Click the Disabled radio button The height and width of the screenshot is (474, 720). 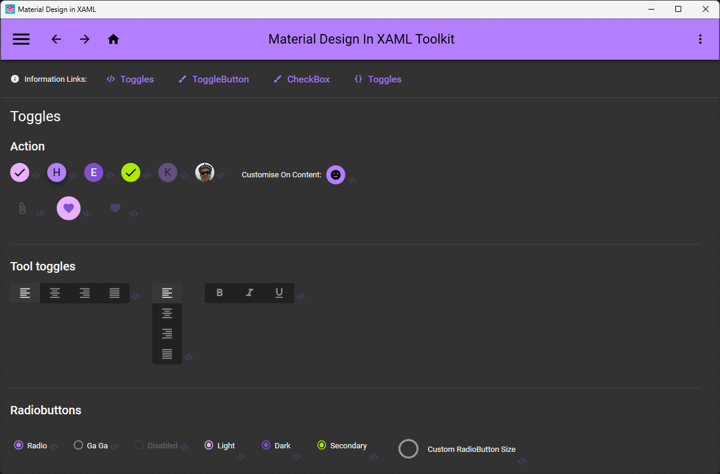[x=156, y=445]
